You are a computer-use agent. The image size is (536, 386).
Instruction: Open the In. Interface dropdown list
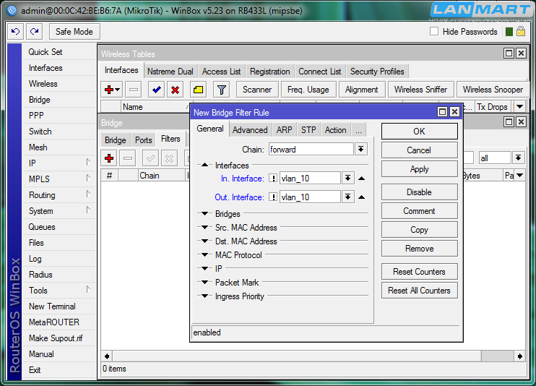[348, 178]
